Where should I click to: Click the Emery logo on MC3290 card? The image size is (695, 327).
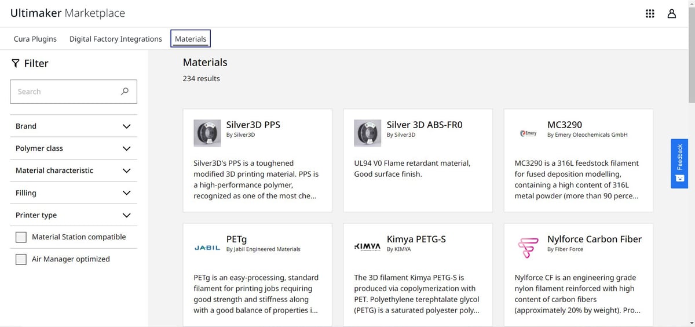[528, 133]
